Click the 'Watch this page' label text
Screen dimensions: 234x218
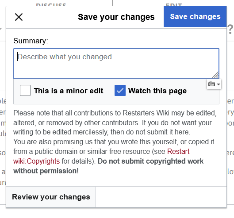(157, 91)
